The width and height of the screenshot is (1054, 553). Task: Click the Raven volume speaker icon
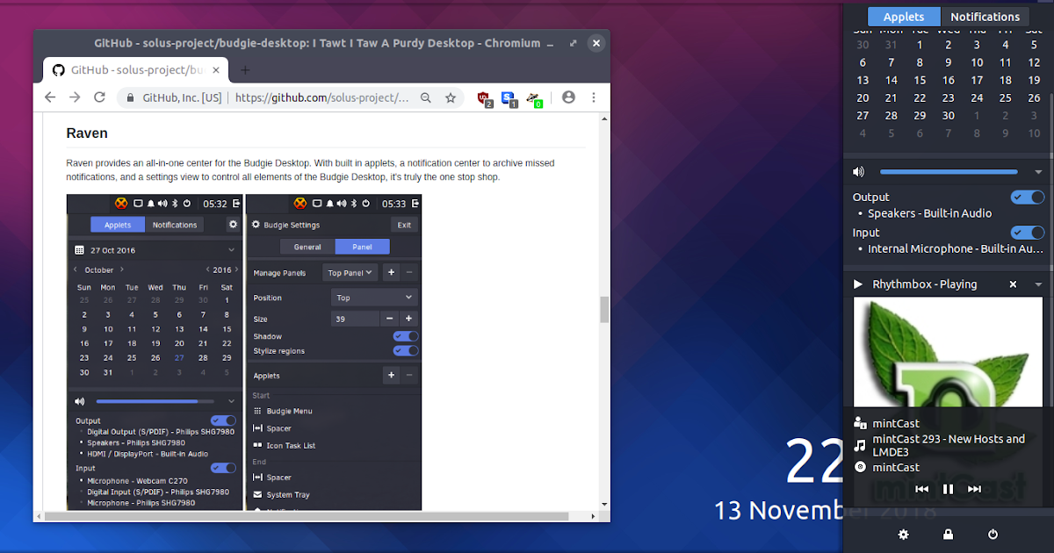click(858, 172)
